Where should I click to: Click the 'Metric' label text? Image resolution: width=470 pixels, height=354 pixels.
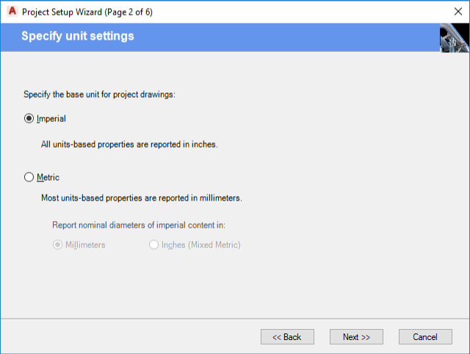tap(48, 177)
